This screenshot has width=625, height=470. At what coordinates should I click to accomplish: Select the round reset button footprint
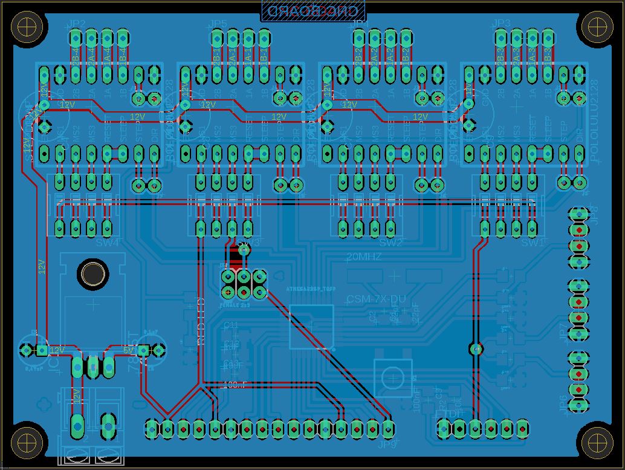(393, 377)
